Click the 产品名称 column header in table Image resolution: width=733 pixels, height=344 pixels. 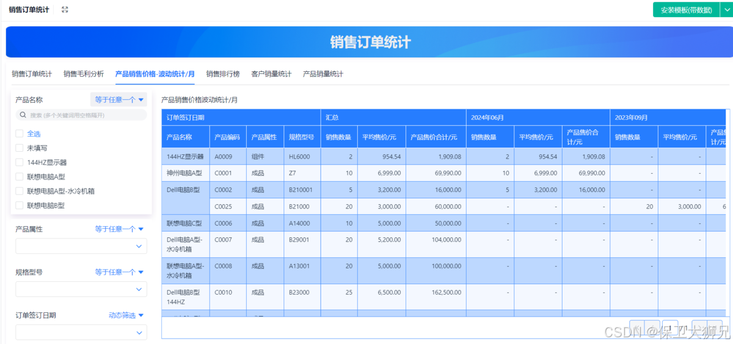[186, 137]
